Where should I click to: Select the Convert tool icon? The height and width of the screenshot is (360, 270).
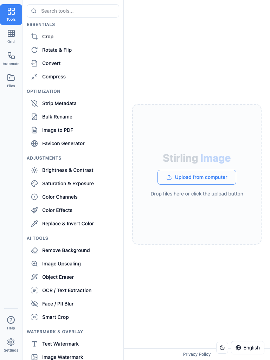(x=34, y=63)
